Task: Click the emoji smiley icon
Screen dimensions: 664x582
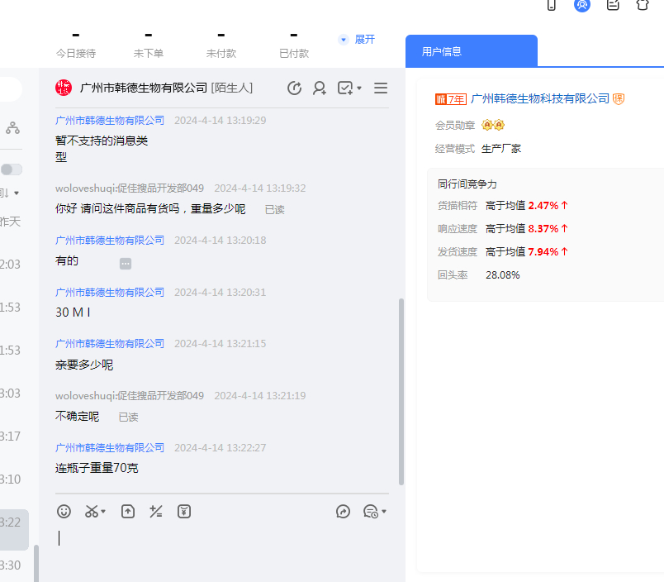Action: [64, 512]
